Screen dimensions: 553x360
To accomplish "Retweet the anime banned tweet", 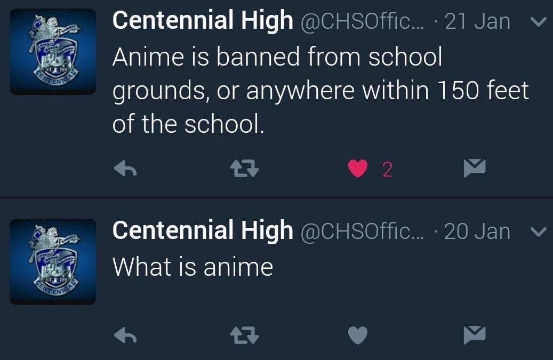I will coord(244,169).
